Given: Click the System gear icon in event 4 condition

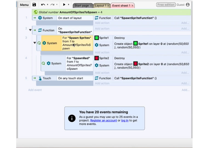Looking at the screenshot, I should pos(48,63).
